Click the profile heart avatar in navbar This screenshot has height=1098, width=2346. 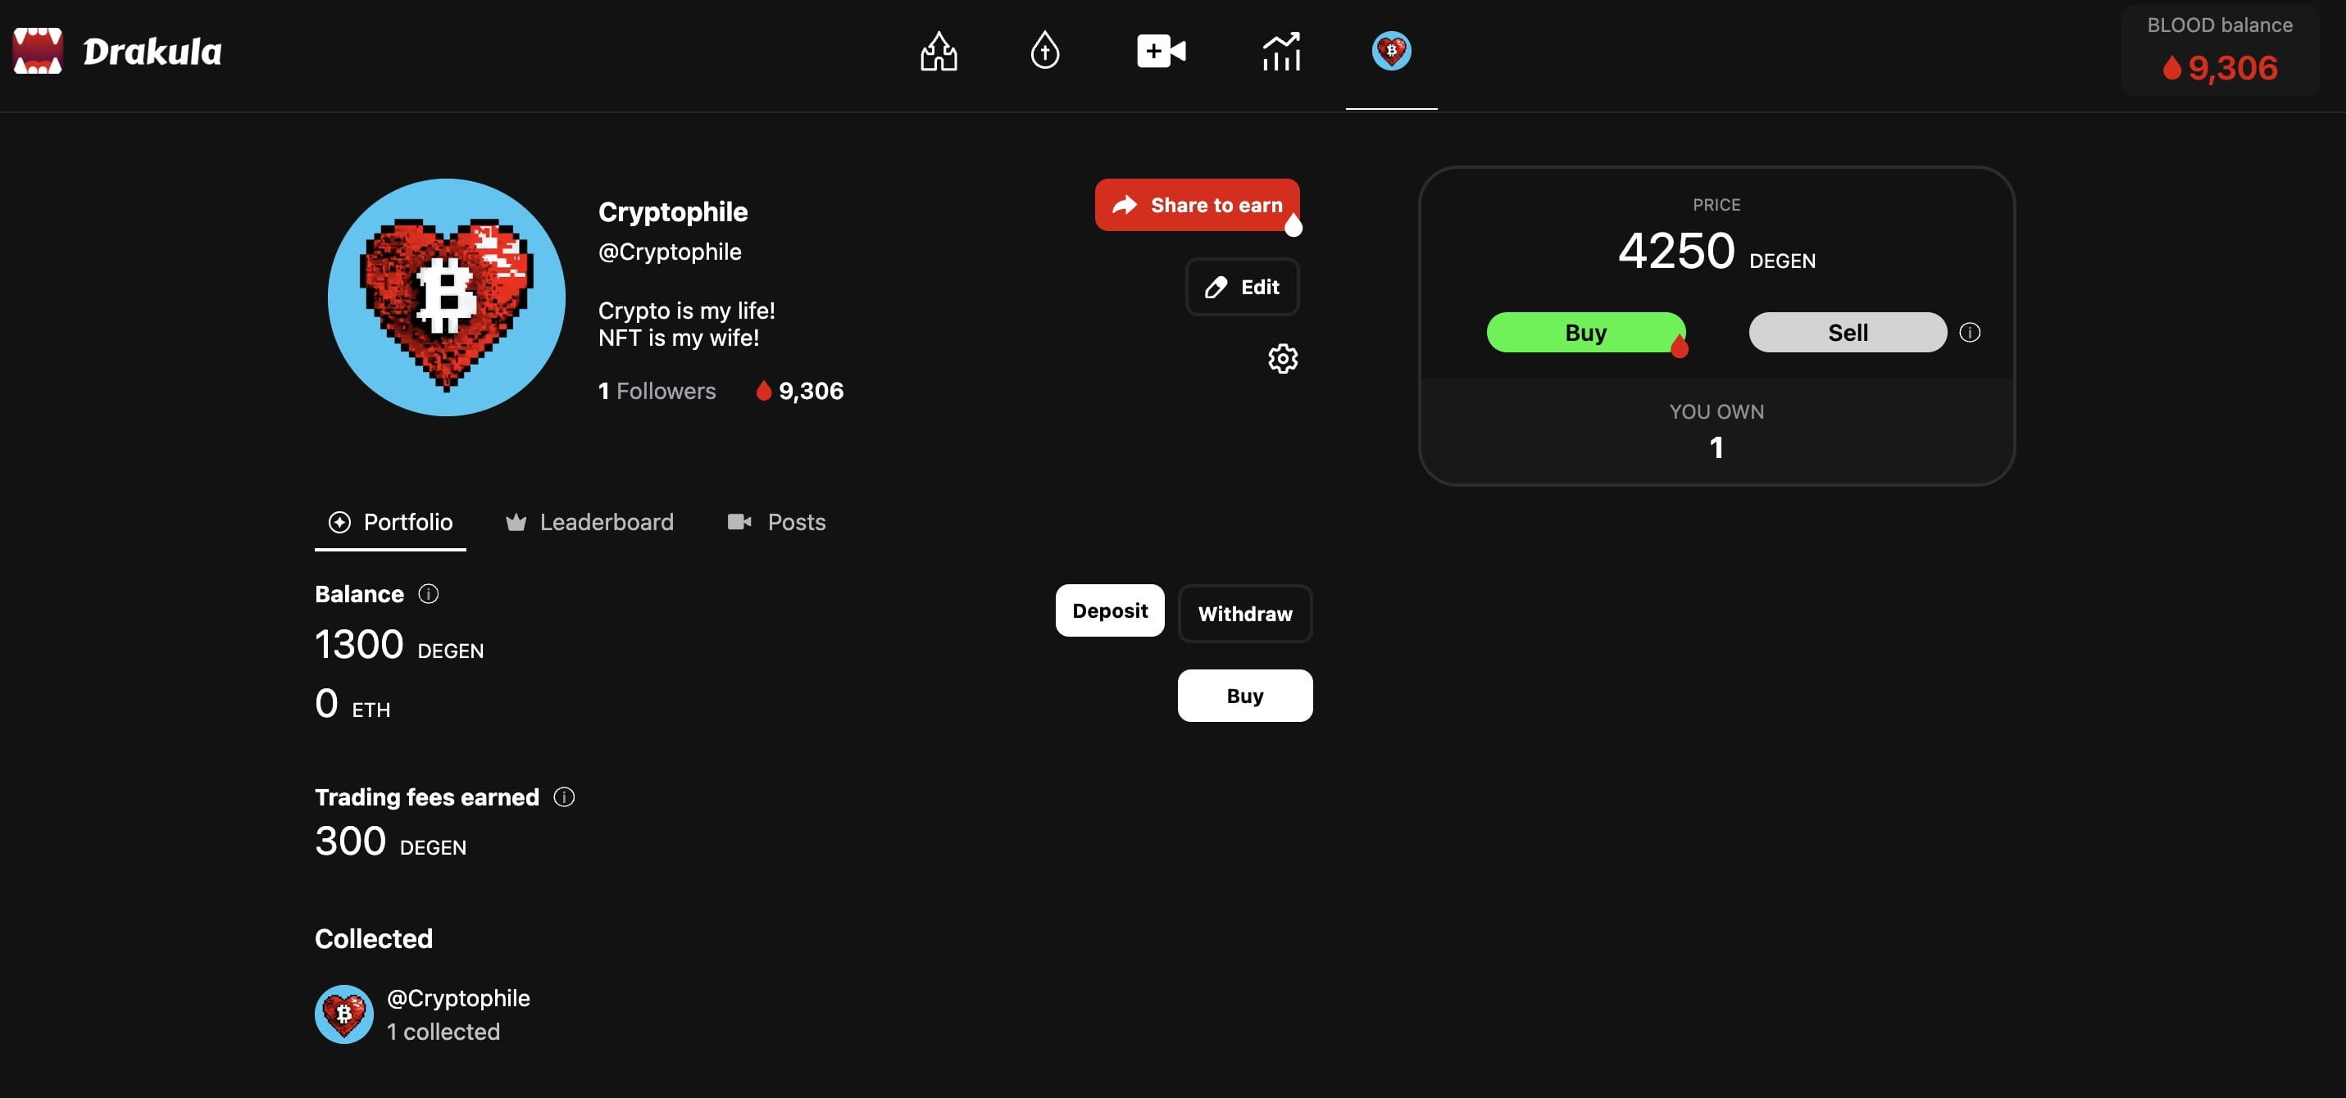click(x=1391, y=51)
